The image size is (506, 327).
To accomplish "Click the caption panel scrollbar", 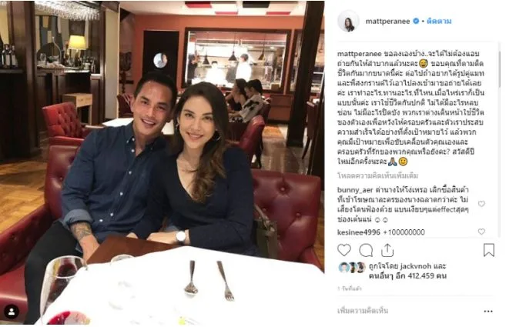I will [500, 68].
